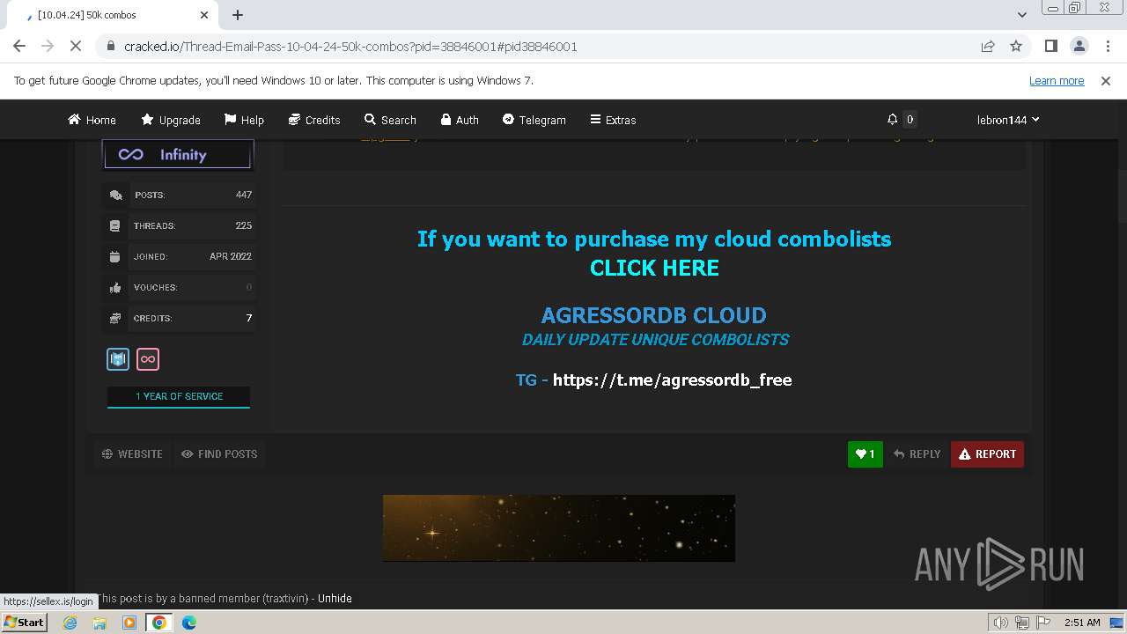The image size is (1127, 634).
Task: Click POSTS count 447 row
Action: (179, 195)
